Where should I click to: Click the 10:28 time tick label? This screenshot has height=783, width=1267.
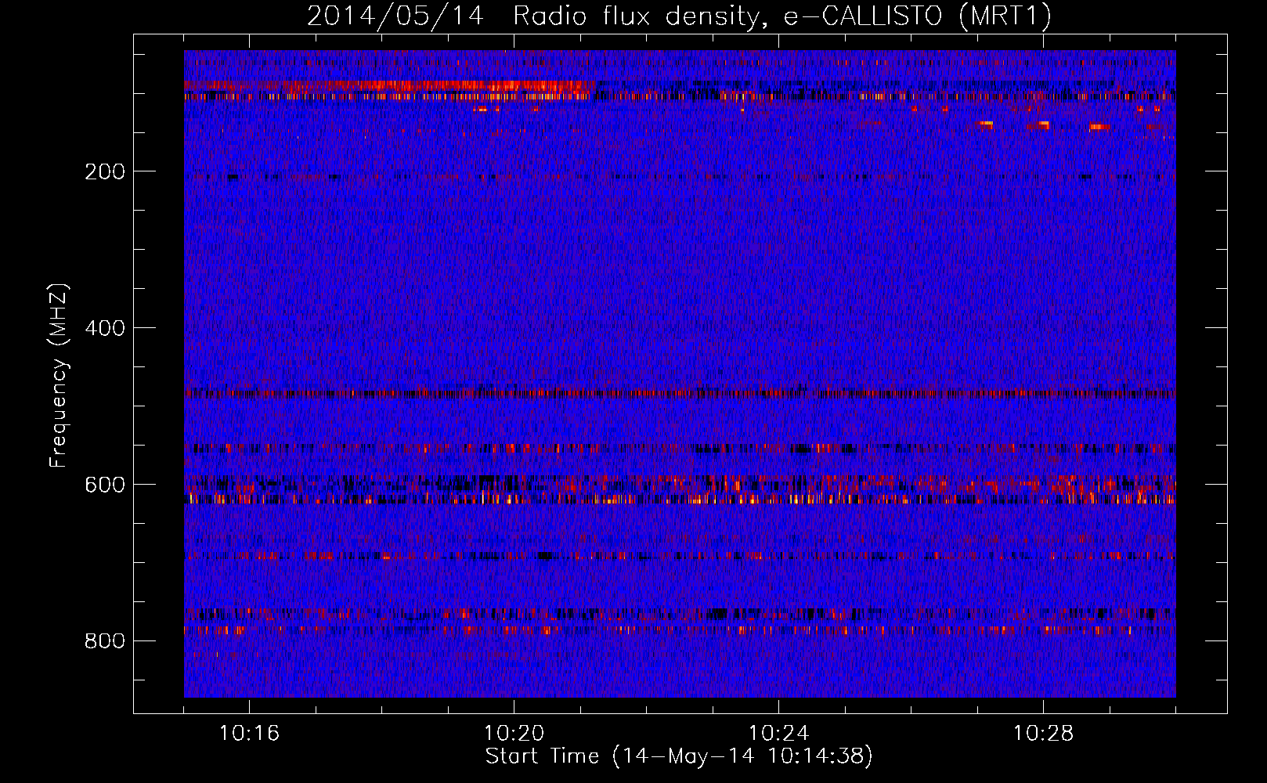(x=1043, y=734)
